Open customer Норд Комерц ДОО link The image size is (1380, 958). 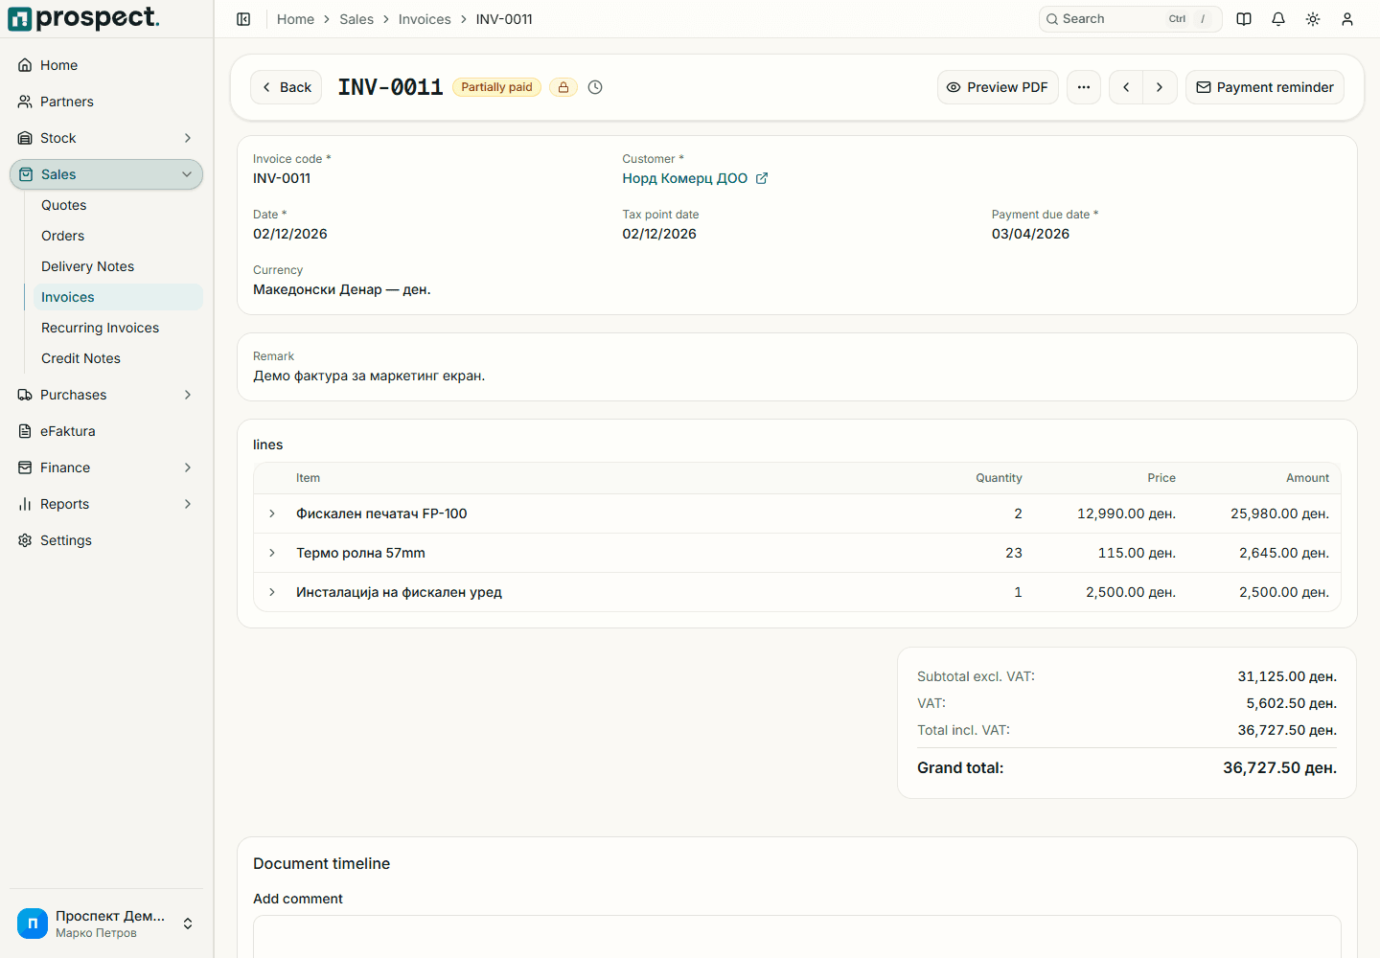tap(684, 178)
